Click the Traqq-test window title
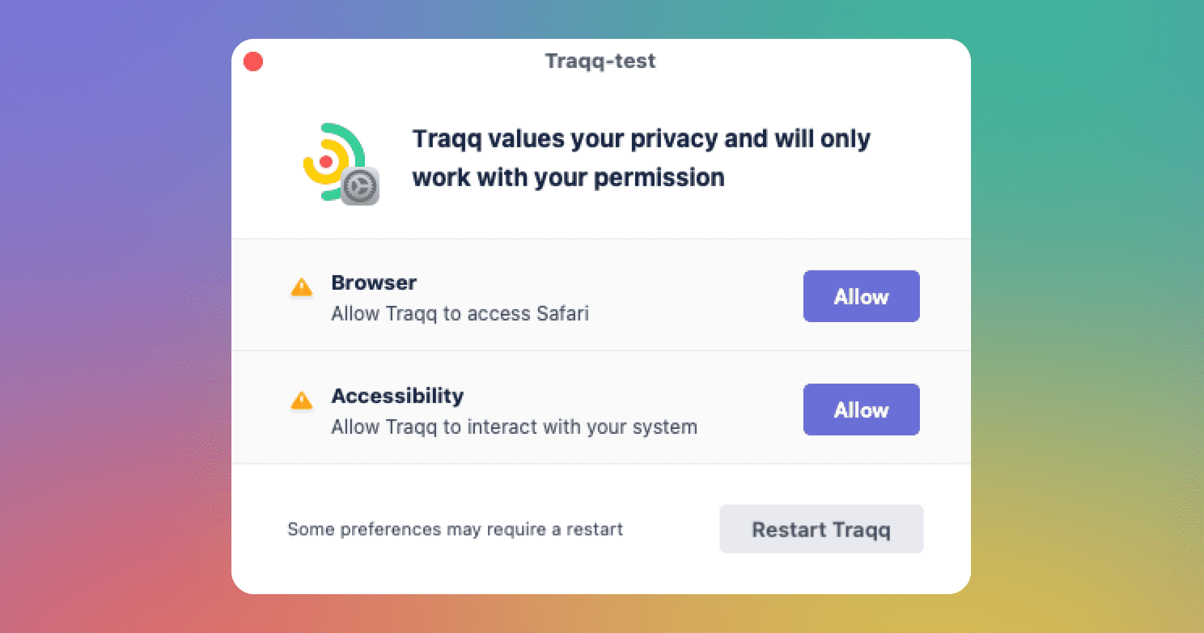 [600, 61]
